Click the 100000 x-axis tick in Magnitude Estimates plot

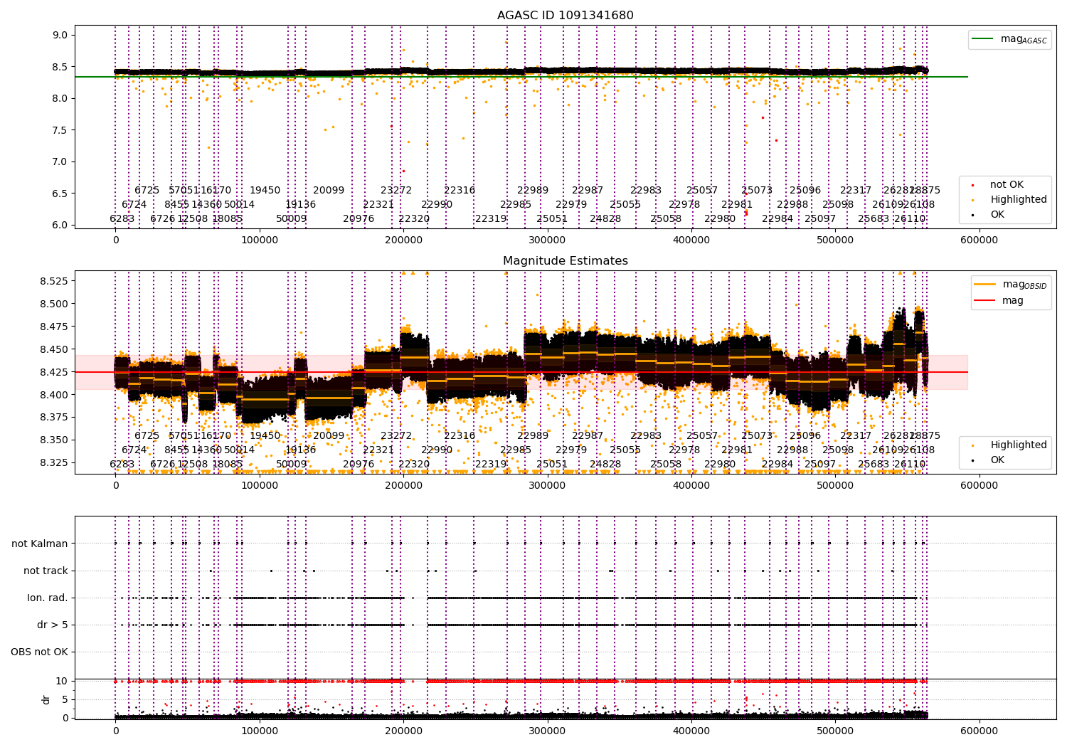coord(260,486)
